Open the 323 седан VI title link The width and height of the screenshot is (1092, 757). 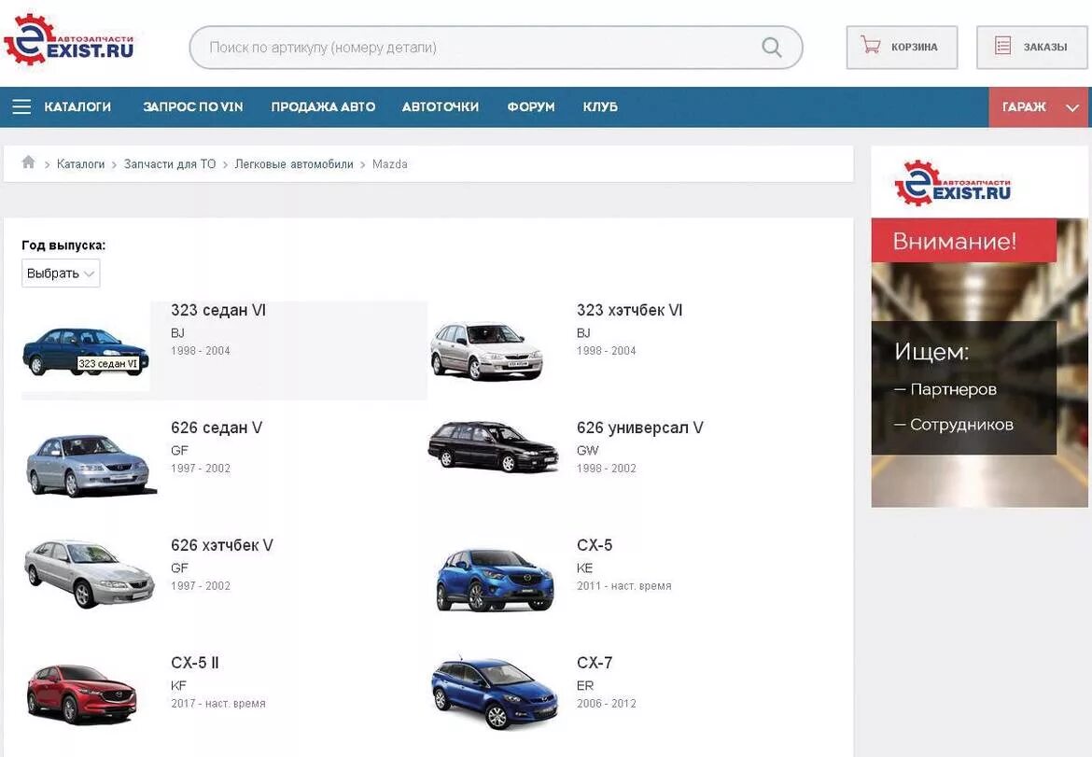pos(218,311)
